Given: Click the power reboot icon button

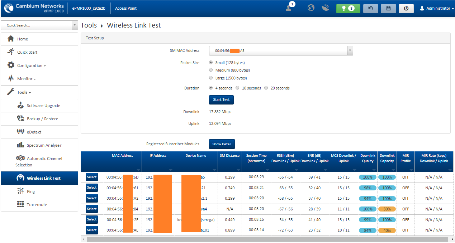Looking at the screenshot, I should (x=406, y=8).
